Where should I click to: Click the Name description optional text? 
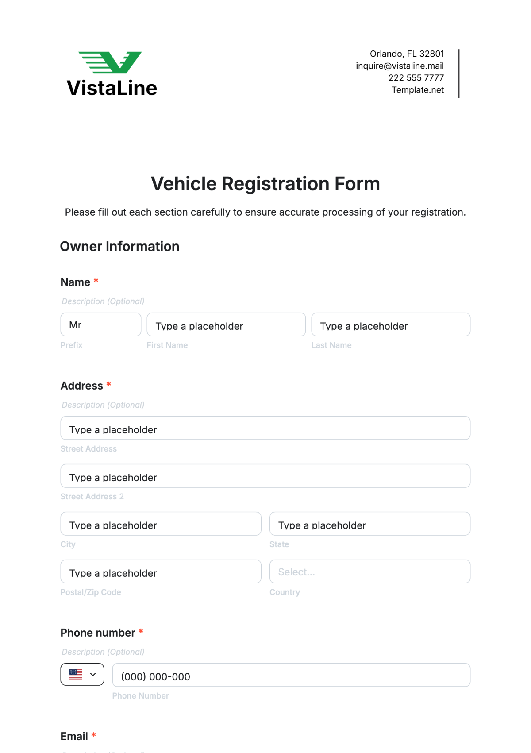[x=103, y=301]
